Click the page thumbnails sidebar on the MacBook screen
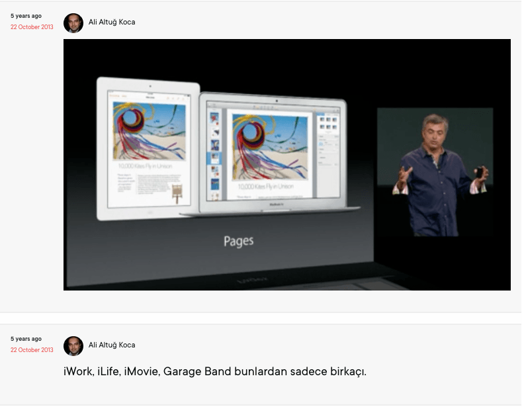Screen dimensions: 522x407 (215, 155)
